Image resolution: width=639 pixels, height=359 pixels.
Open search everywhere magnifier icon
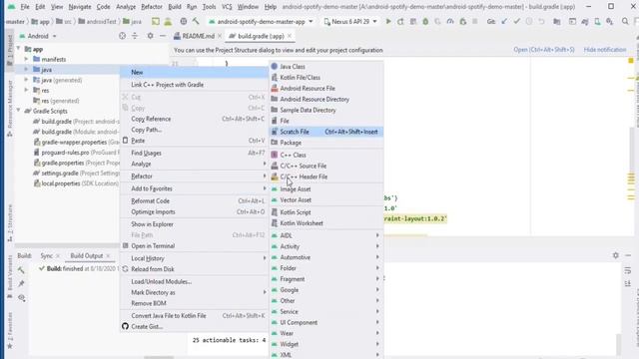pyautogui.click(x=625, y=21)
